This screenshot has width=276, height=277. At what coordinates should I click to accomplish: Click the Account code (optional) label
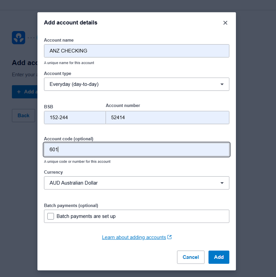pos(69,139)
